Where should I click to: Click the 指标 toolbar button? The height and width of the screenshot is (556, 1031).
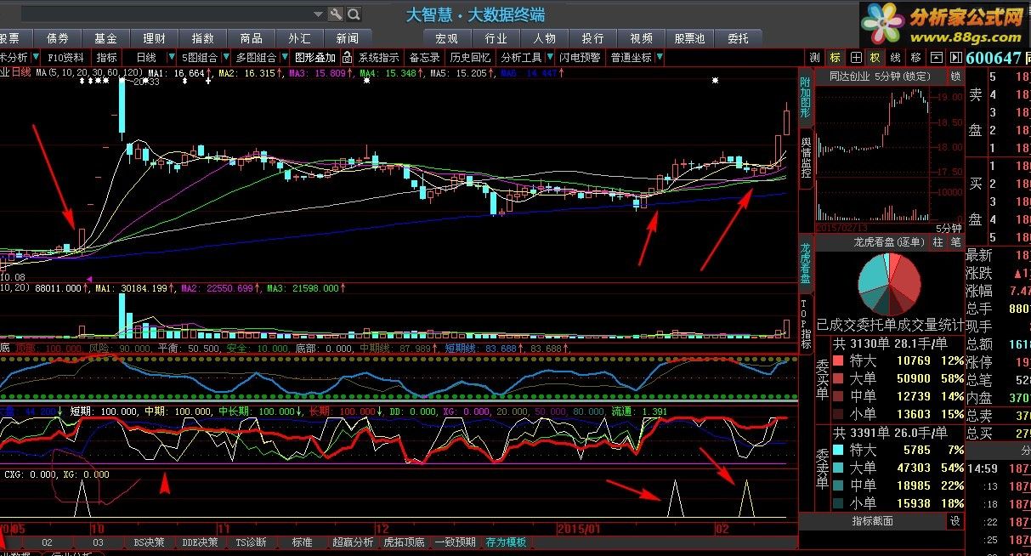(x=107, y=58)
